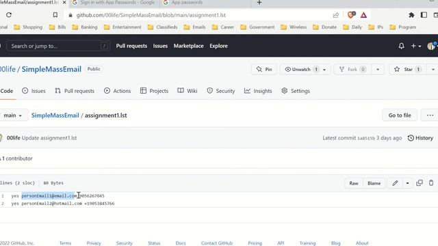The image size is (438, 246).
Task: Open Blame view
Action: (x=374, y=183)
